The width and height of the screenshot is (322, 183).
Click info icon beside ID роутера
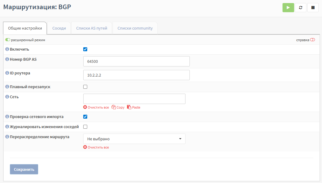point(7,73)
